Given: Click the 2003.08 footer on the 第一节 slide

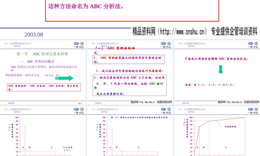Looking at the screenshot, I should tap(11, 103).
